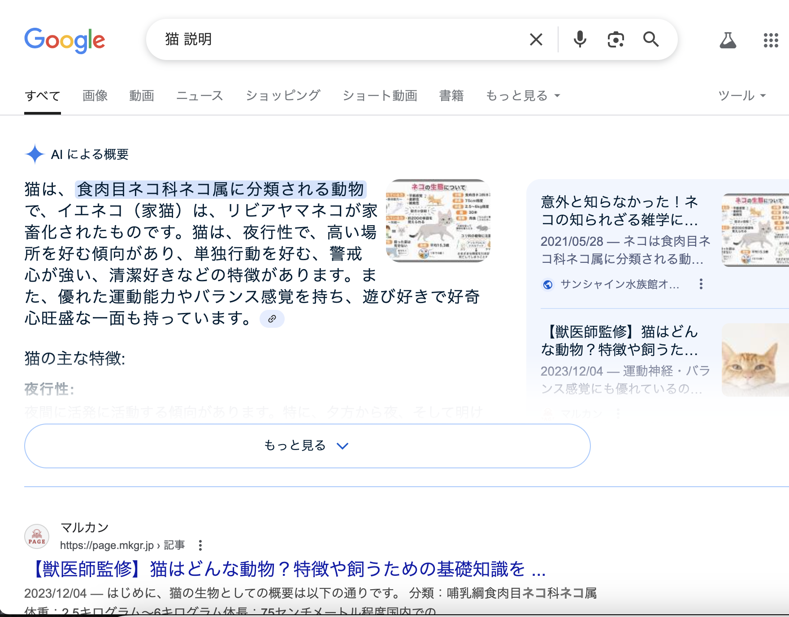Open result 【獣医師監修】猫はどんな動物？特徴や飼うための基礎知識を
The image size is (789, 617).
[x=287, y=569]
